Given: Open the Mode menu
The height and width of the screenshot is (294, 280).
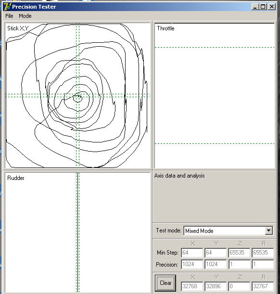Looking at the screenshot, I should coord(25,16).
